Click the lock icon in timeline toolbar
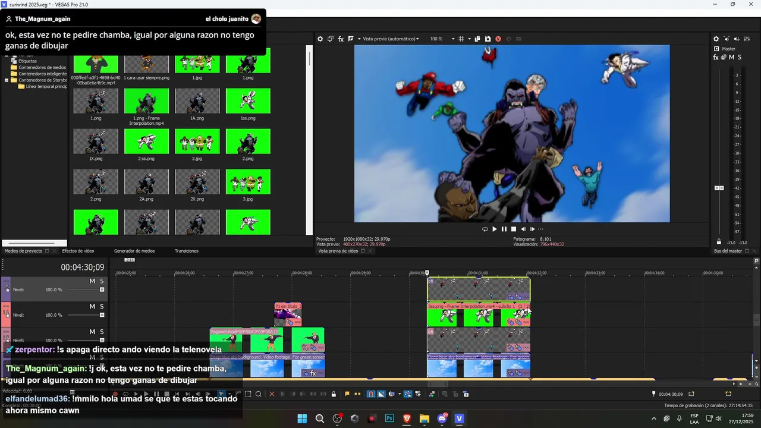 pos(334,394)
